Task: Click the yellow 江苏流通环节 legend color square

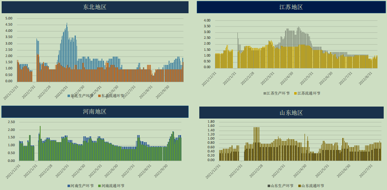Action: click(x=295, y=93)
